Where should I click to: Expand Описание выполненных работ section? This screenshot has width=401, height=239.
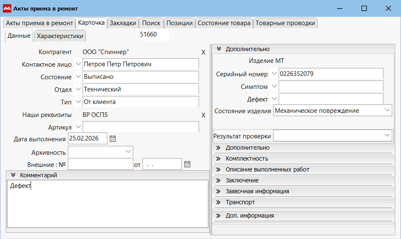[x=267, y=169]
